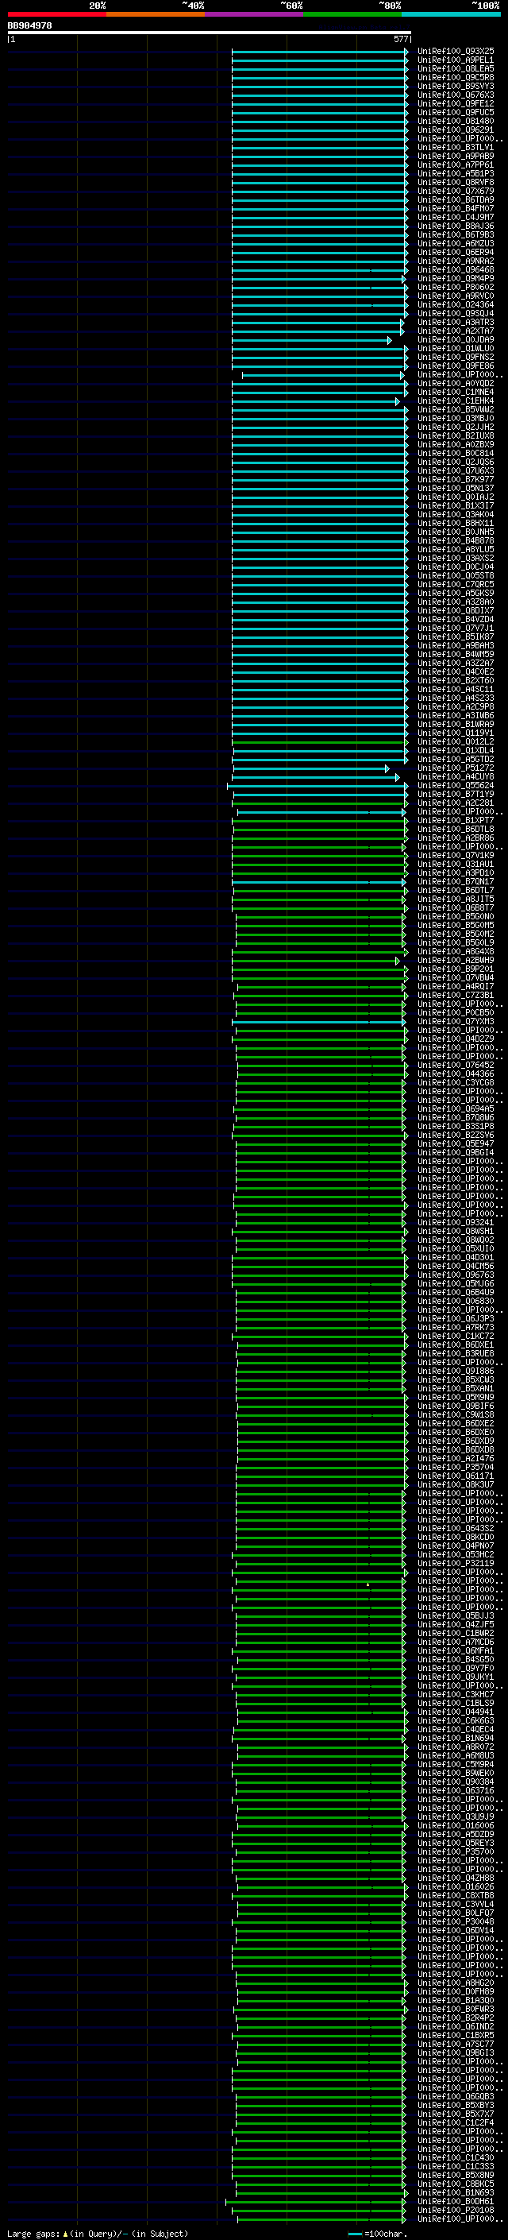Image resolution: width=508 pixels, height=2240 pixels.
Task: Click label UniRef100_C1C3S3
Action: (x=456, y=2167)
